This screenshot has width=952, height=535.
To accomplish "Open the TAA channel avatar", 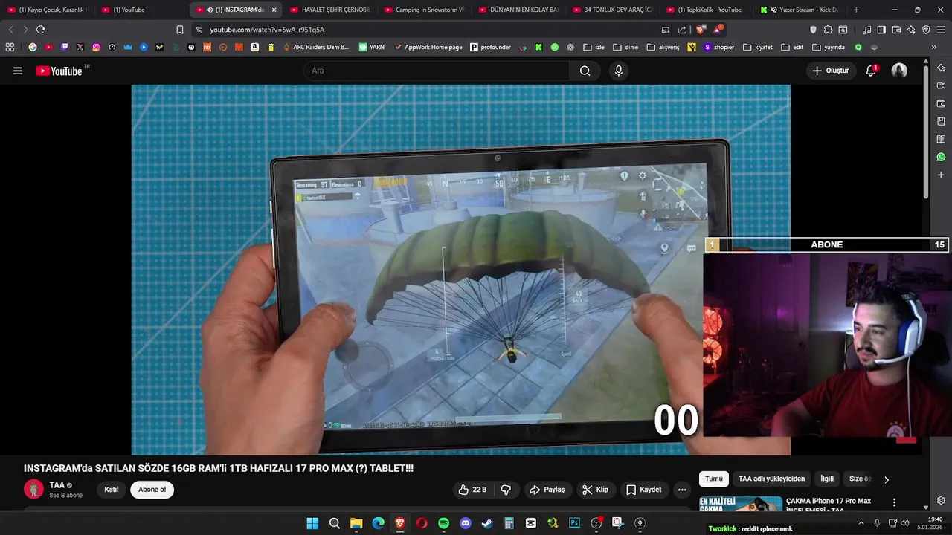I will tap(33, 489).
